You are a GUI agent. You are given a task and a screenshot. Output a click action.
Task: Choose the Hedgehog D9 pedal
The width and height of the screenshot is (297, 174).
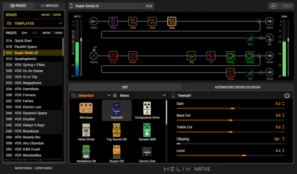point(86,154)
